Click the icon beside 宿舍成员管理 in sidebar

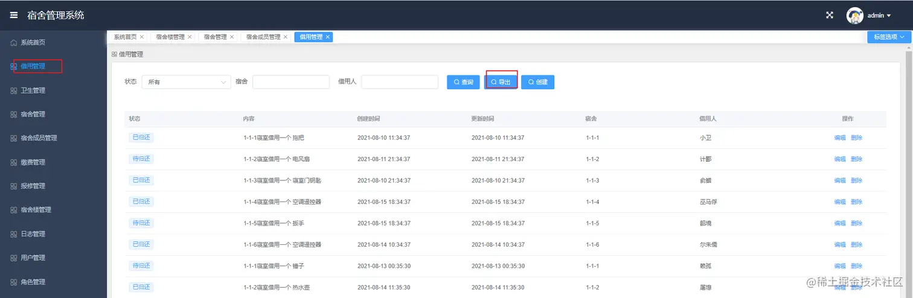pos(14,138)
